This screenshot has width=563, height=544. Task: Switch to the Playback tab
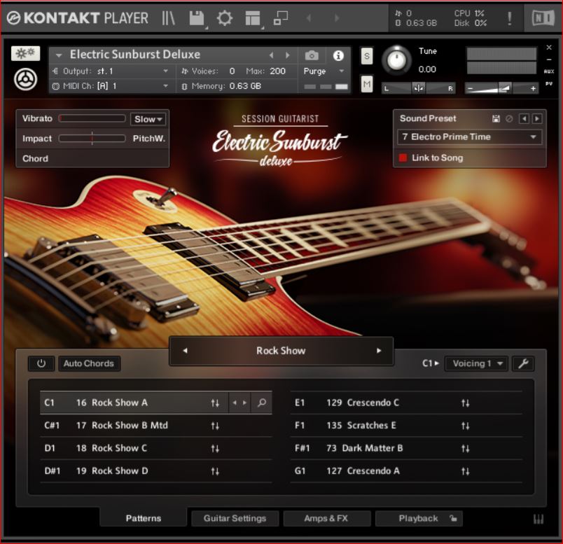coord(418,518)
